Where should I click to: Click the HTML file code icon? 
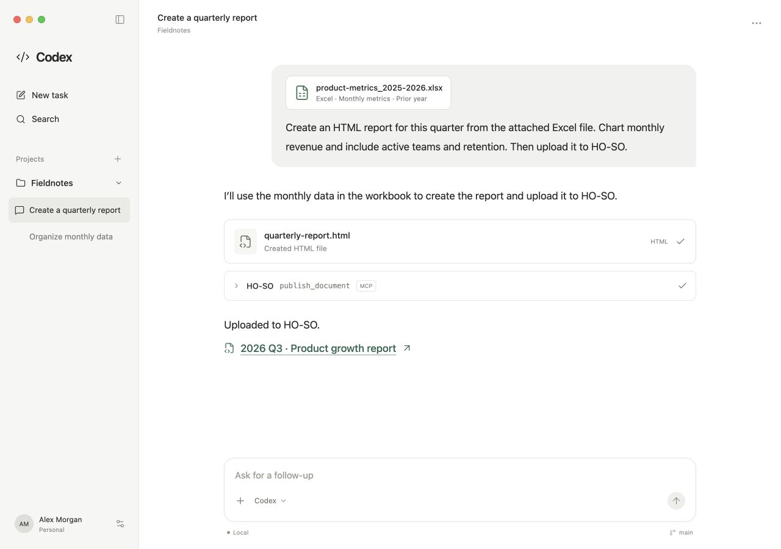(245, 242)
